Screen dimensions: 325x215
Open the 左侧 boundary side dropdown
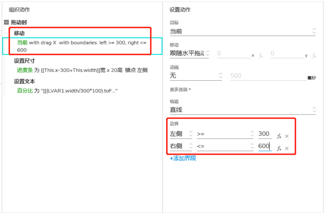tap(181, 134)
